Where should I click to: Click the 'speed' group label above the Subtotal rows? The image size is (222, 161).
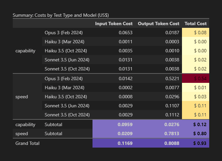click(22, 97)
